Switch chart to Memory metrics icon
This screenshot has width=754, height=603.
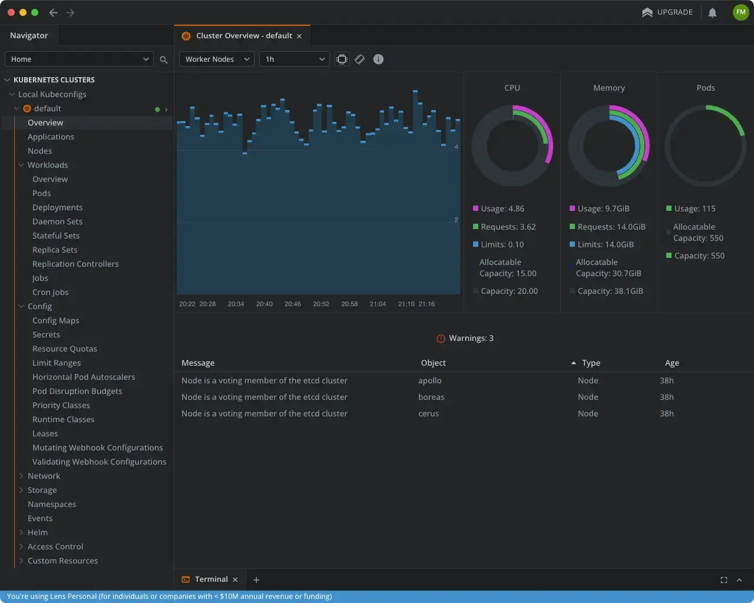360,59
